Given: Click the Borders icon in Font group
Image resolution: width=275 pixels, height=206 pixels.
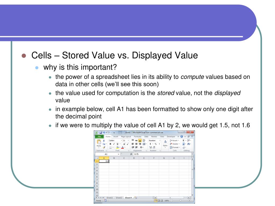Looking at the screenshot, I should 111,147.
